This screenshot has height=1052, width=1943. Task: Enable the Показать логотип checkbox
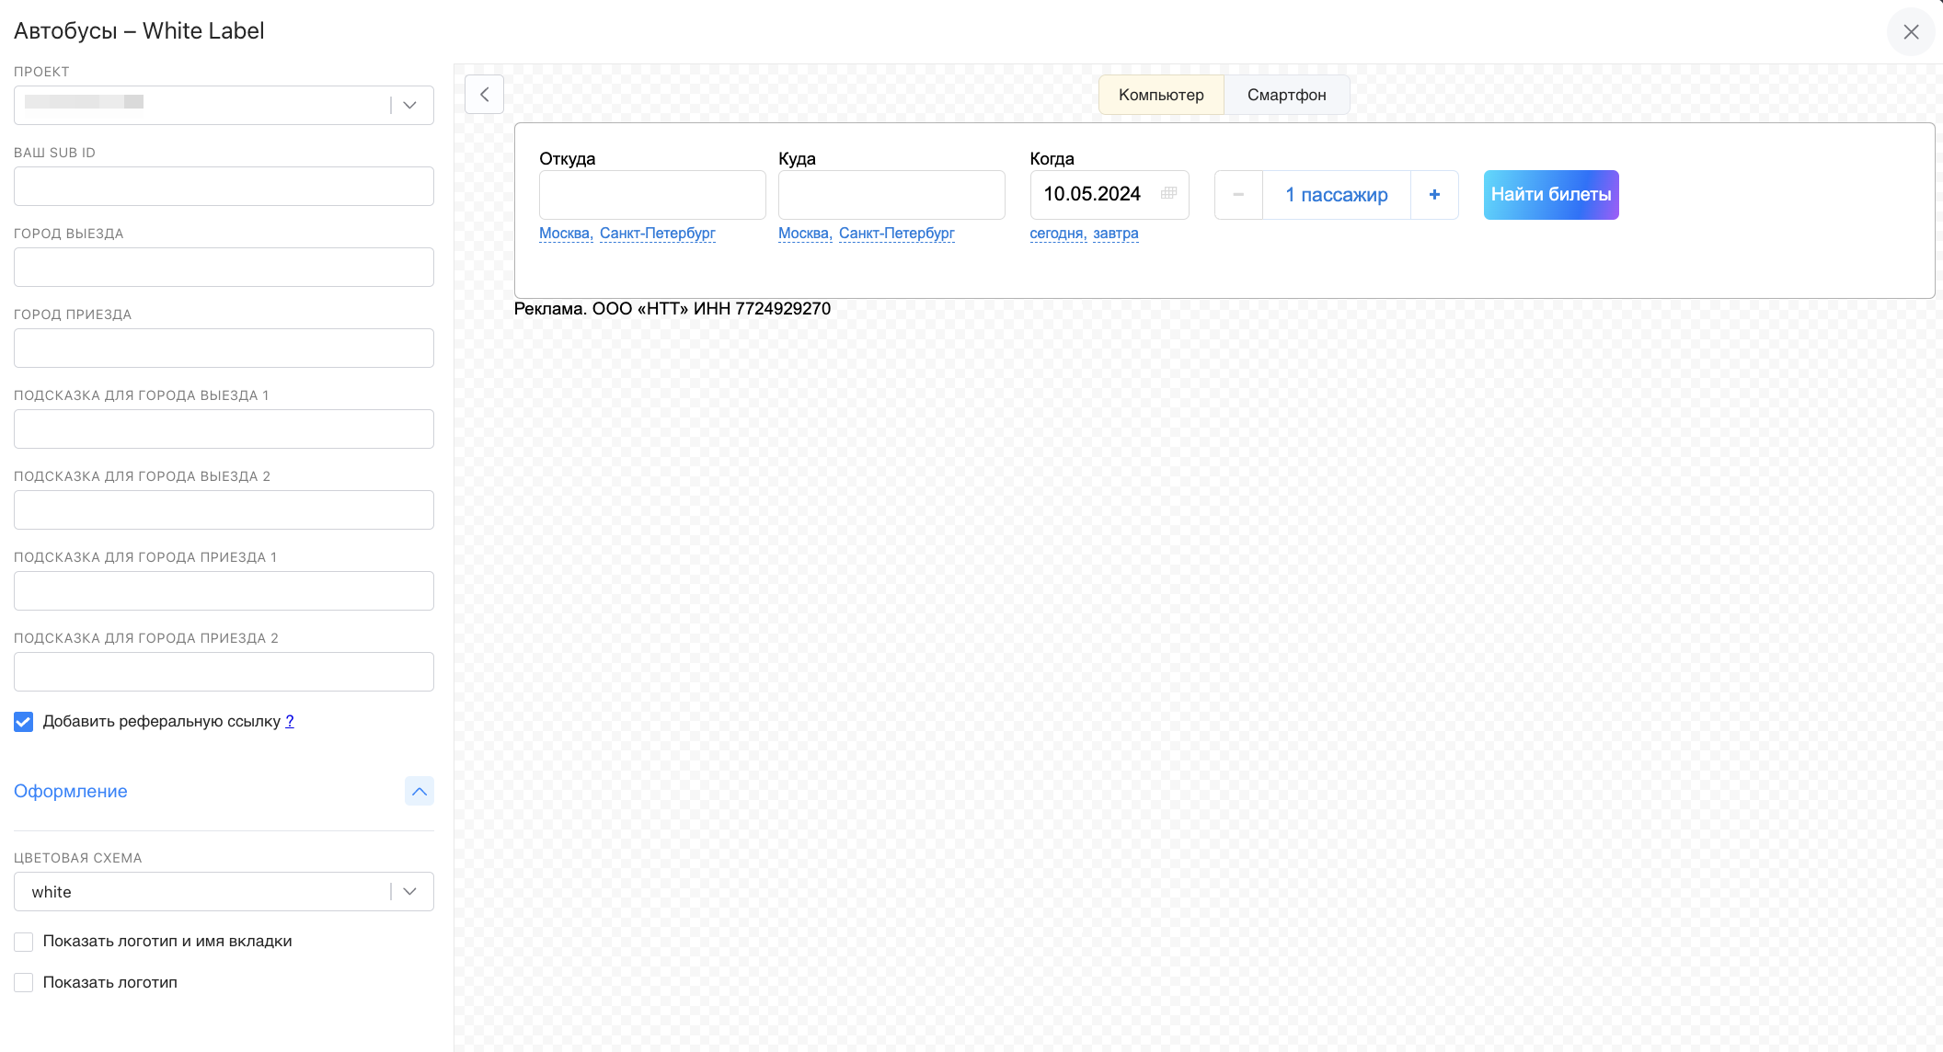coord(24,983)
